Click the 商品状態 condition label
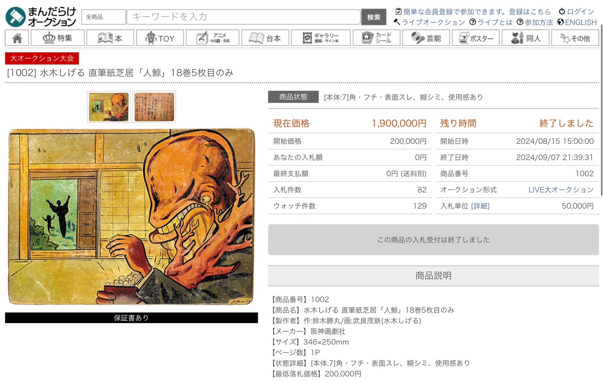The width and height of the screenshot is (604, 382). pyautogui.click(x=293, y=97)
